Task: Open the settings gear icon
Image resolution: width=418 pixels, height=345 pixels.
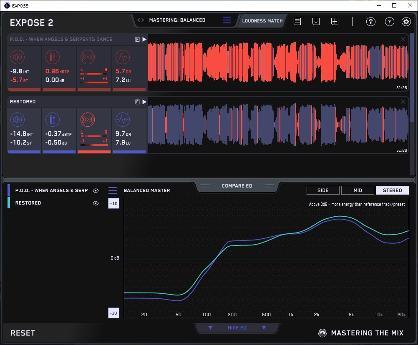Action: click(406, 22)
